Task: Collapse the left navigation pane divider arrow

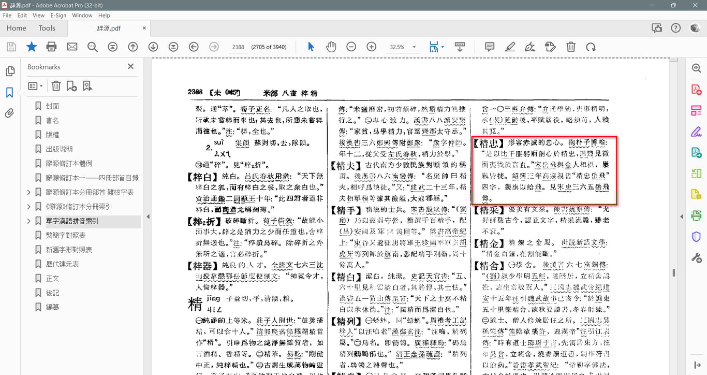Action: pyautogui.click(x=148, y=217)
